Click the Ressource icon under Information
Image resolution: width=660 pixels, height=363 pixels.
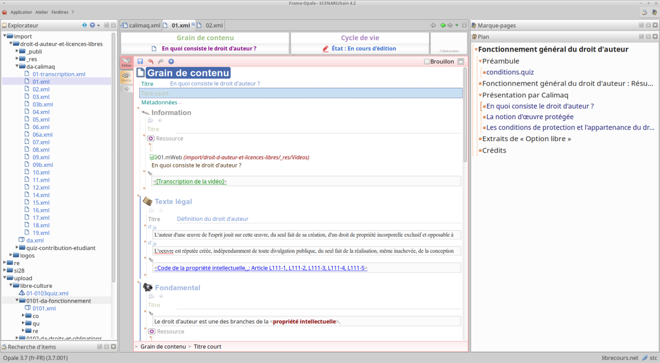pos(151,138)
